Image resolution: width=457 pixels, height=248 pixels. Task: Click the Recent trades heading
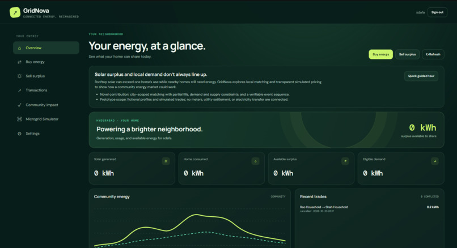[x=313, y=197]
